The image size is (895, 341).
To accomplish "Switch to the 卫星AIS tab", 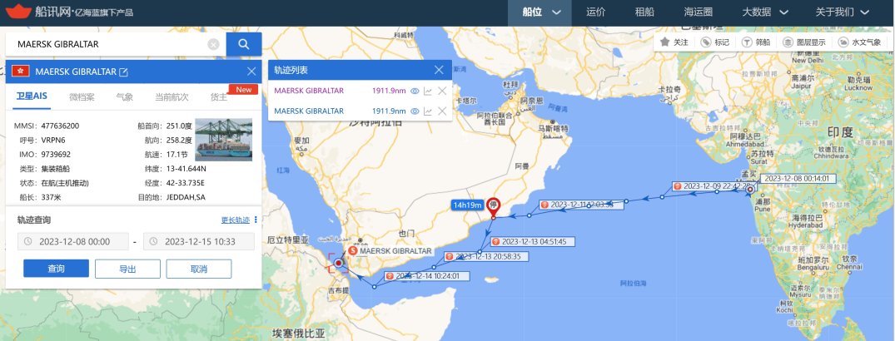I will point(32,97).
